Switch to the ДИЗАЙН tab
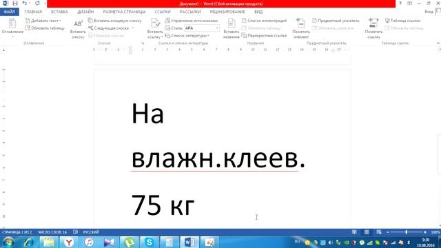 [85, 12]
